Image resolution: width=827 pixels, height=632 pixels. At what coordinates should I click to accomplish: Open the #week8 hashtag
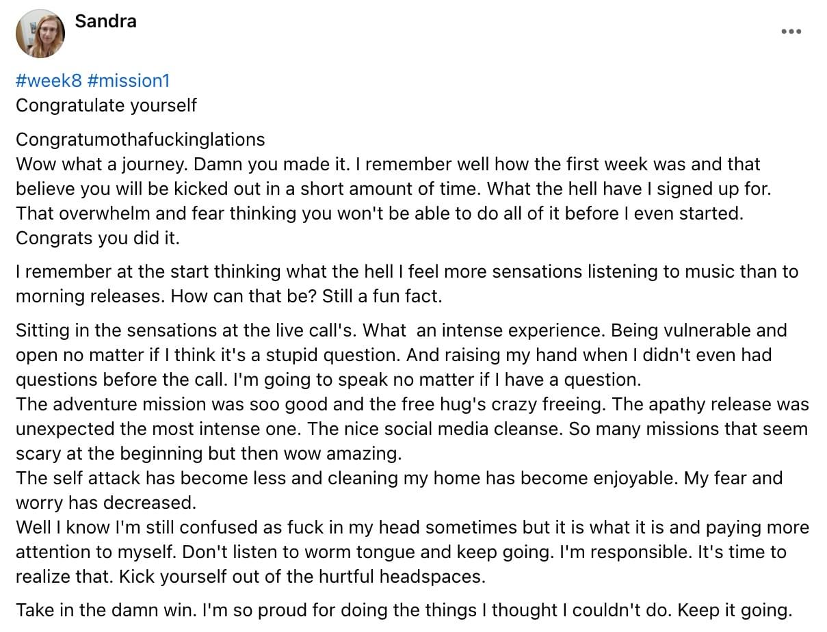pyautogui.click(x=49, y=81)
